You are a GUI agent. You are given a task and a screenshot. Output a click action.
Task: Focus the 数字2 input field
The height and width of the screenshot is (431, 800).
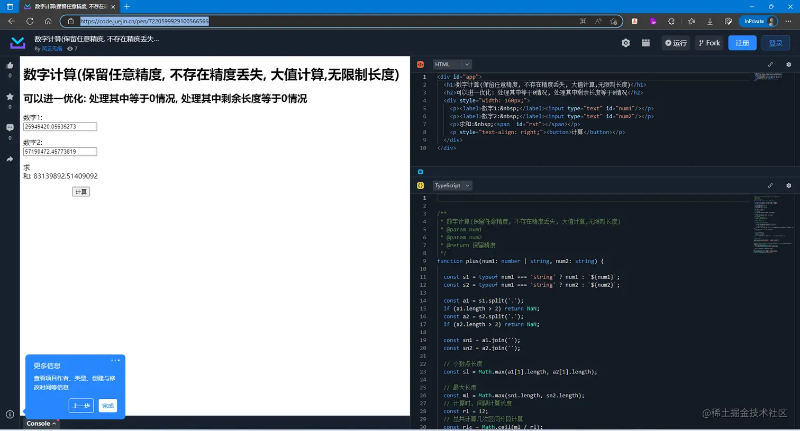pos(60,152)
